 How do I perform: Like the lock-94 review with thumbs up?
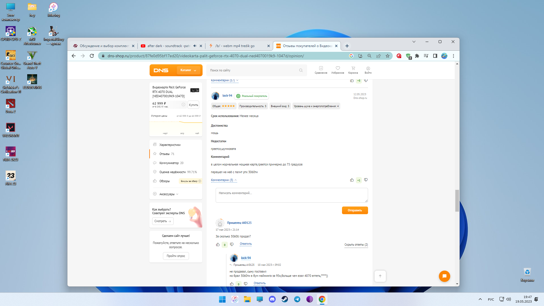tap(352, 180)
